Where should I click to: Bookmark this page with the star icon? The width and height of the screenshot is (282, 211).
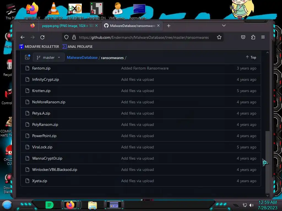(x=219, y=37)
